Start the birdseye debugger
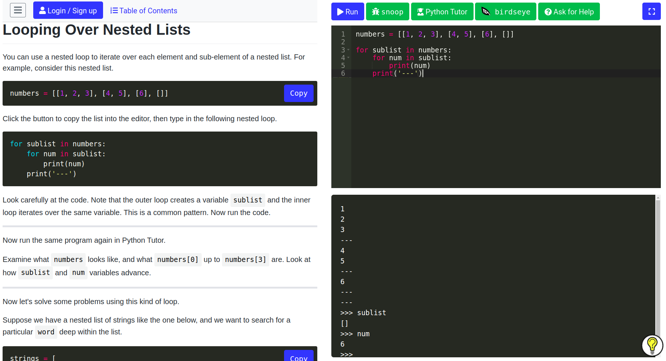 505,12
